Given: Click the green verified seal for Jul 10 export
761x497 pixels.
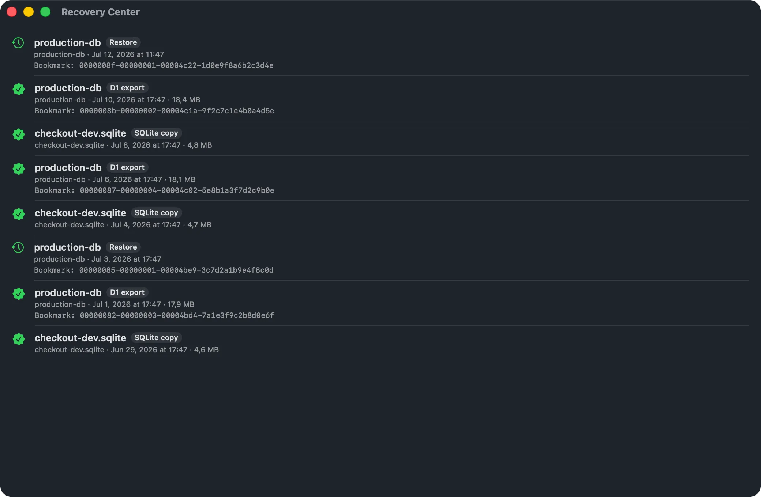Looking at the screenshot, I should tap(19, 89).
